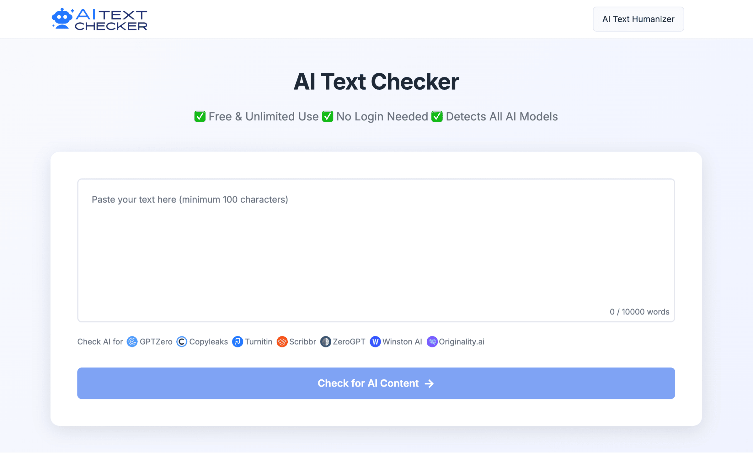Click the No Login Needed checkmark

328,116
